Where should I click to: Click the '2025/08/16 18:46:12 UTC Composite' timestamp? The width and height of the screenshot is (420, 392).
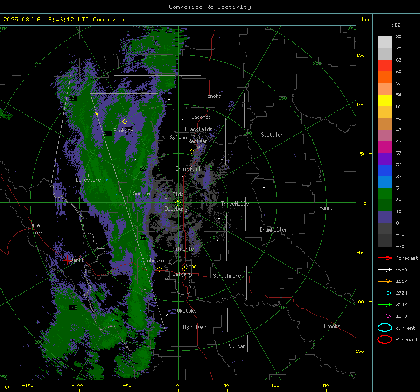click(64, 20)
